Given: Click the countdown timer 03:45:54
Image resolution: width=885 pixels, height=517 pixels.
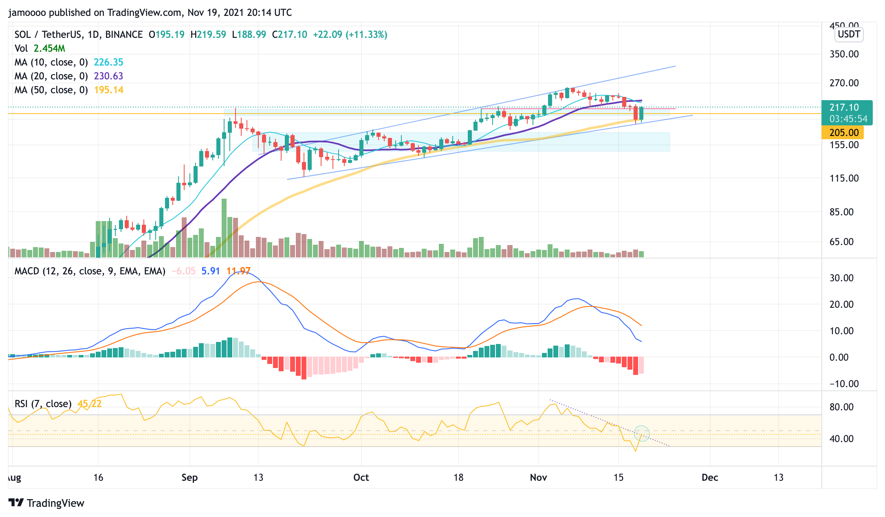Looking at the screenshot, I should tap(848, 119).
